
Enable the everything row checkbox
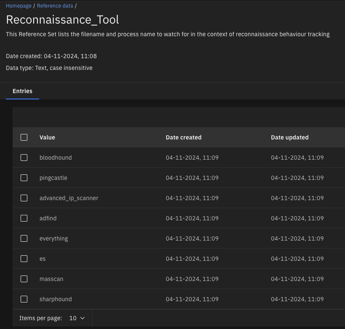(24, 238)
